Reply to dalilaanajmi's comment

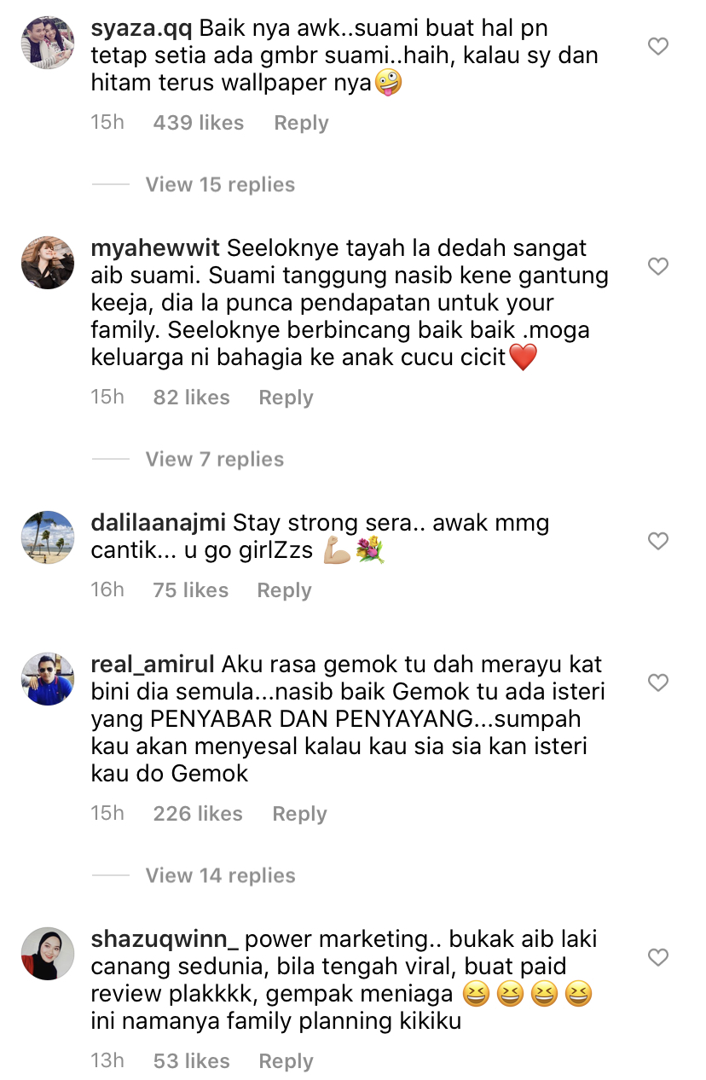click(284, 590)
